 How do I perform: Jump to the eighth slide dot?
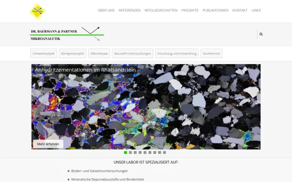(160, 152)
